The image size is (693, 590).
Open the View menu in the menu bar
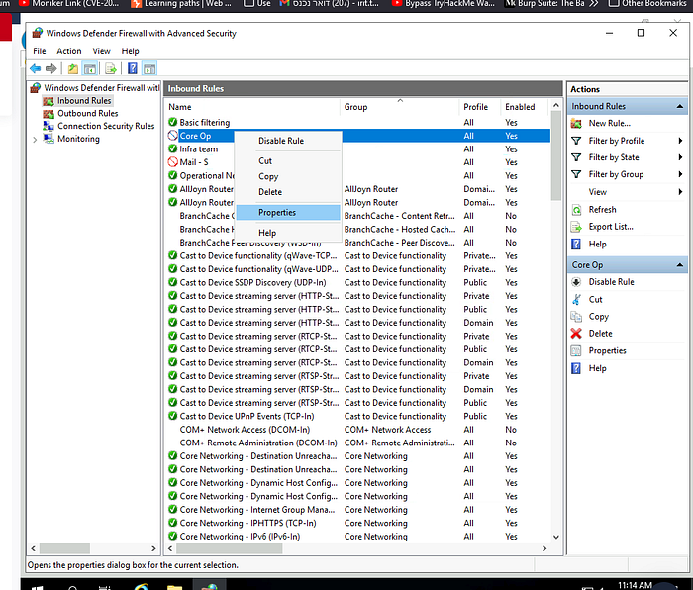pyautogui.click(x=101, y=51)
